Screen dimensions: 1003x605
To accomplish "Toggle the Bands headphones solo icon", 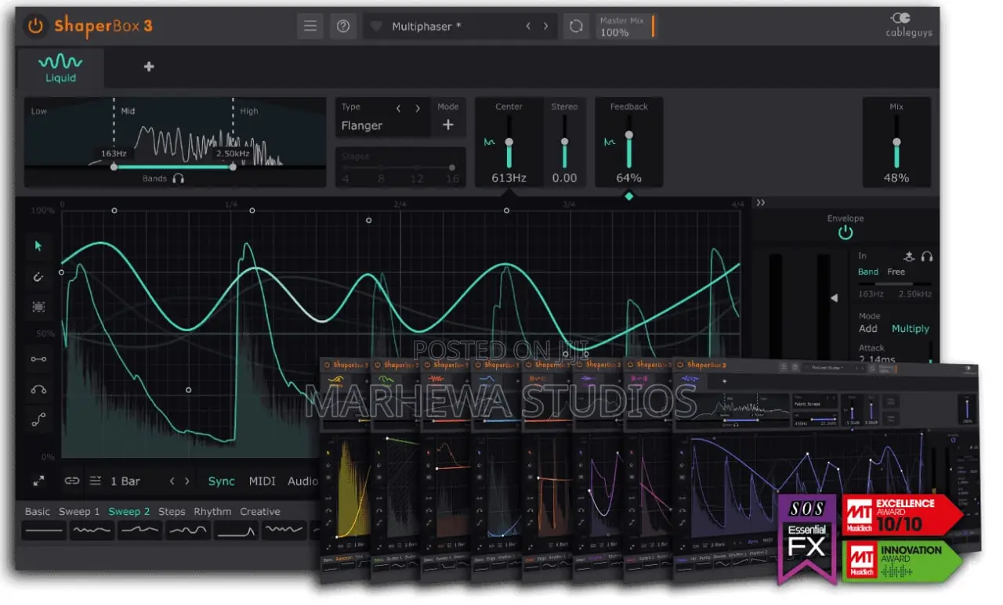I will tap(178, 178).
